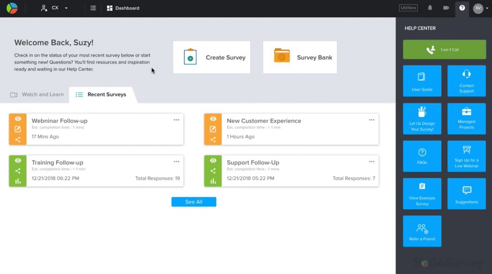Preview the Webinar Follow-up survey (eye icon)
This screenshot has width=492, height=274.
point(18,119)
